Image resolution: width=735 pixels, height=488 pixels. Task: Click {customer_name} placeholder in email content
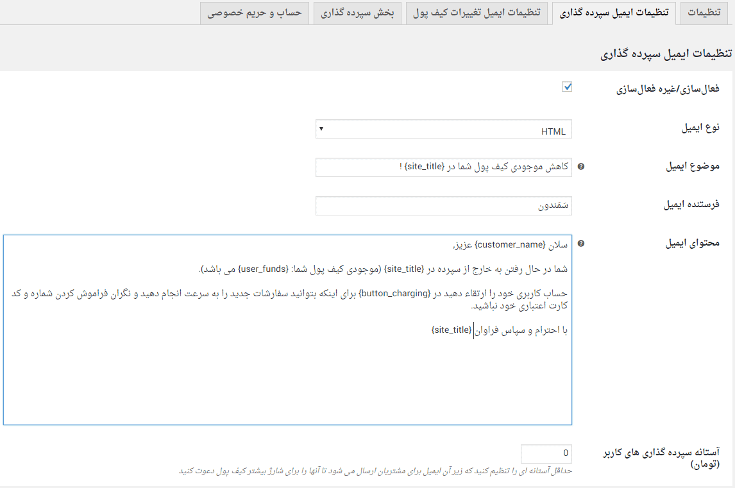tap(510, 245)
